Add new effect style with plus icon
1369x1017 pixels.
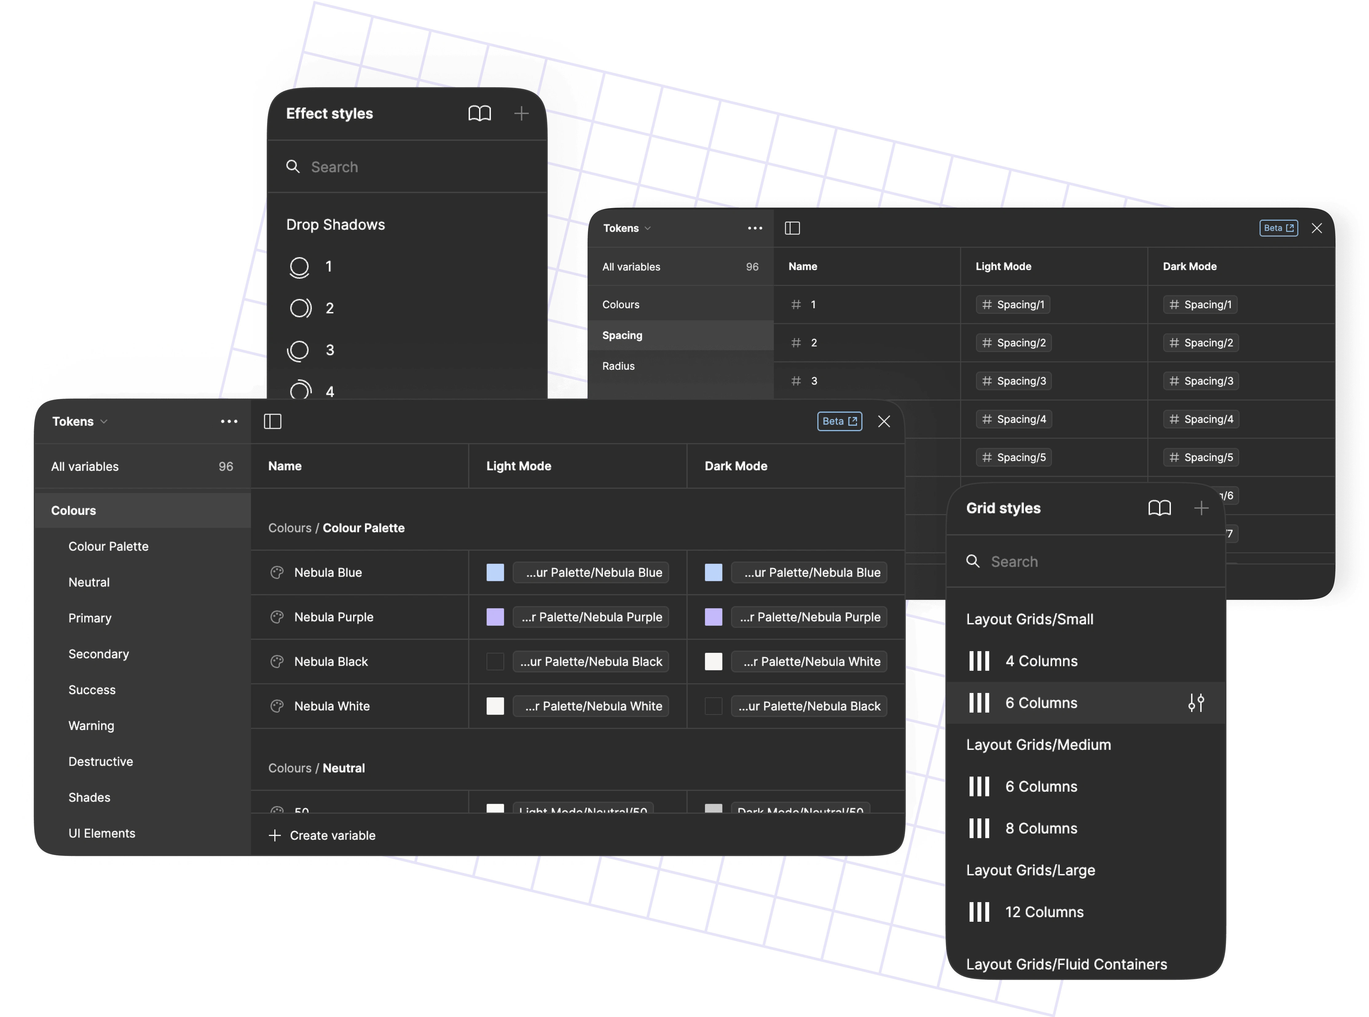point(521,113)
